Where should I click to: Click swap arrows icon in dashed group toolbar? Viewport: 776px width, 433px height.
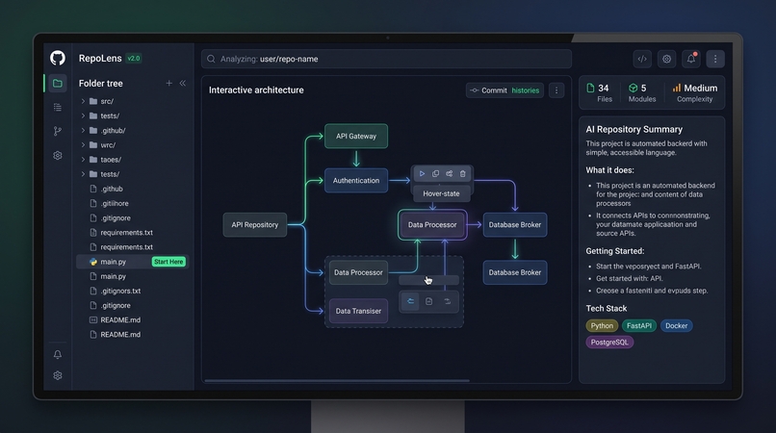[448, 301]
